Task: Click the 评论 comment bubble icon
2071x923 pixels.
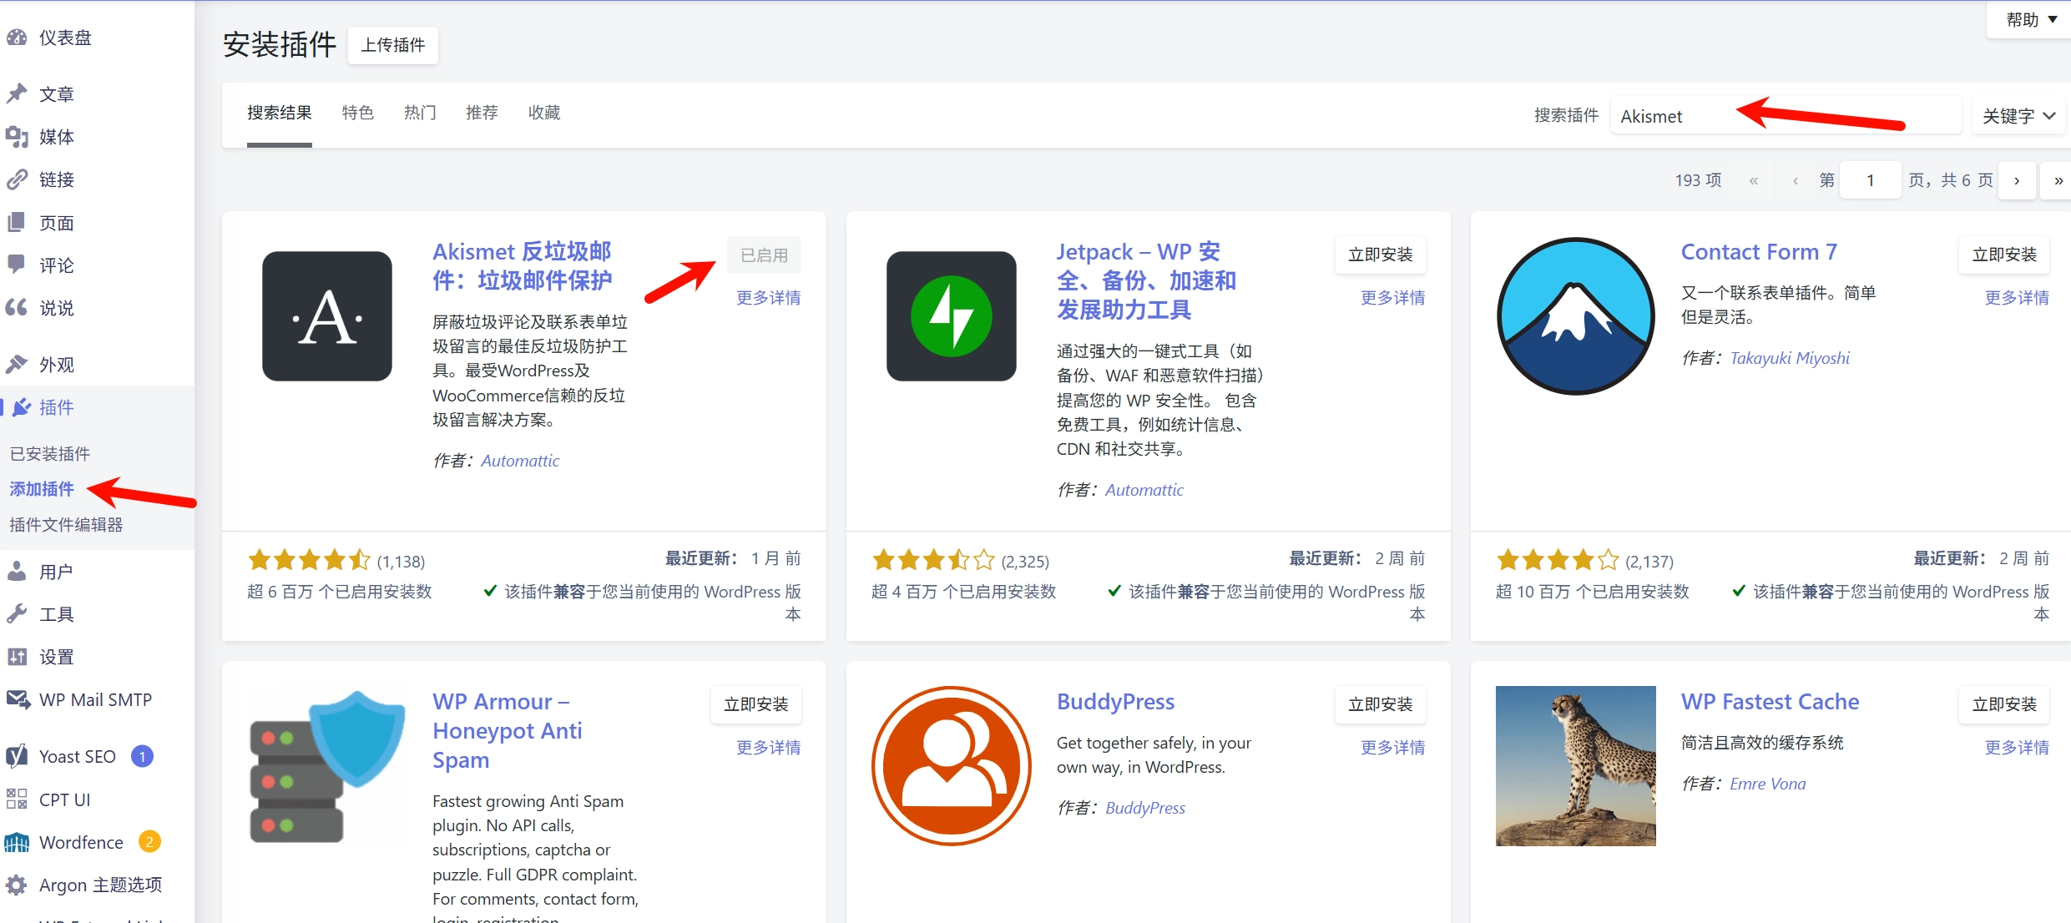Action: tap(17, 265)
